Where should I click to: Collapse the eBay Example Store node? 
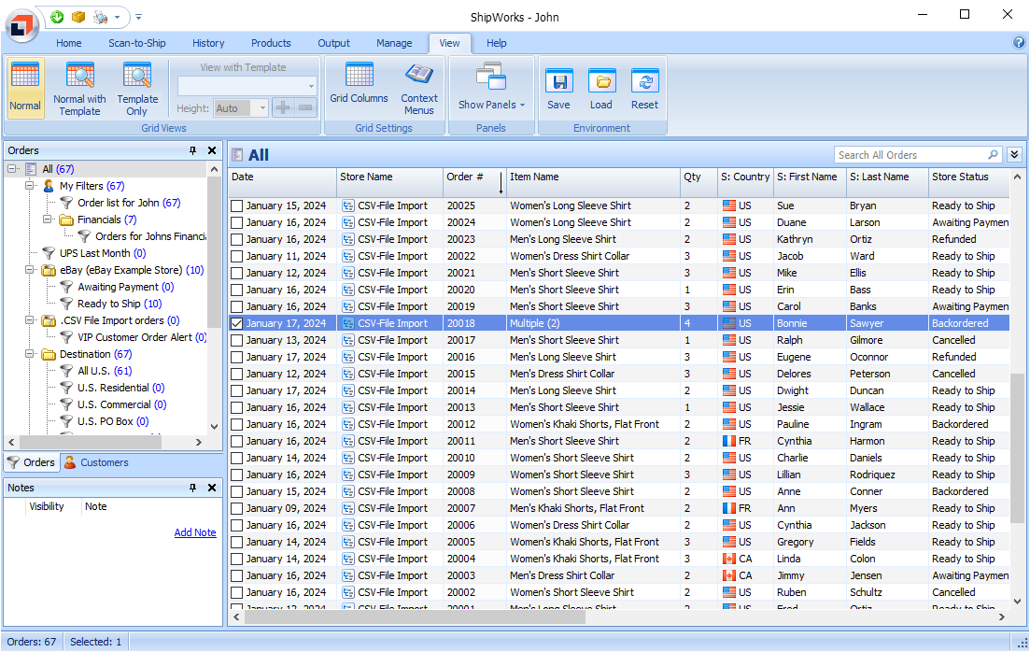30,270
